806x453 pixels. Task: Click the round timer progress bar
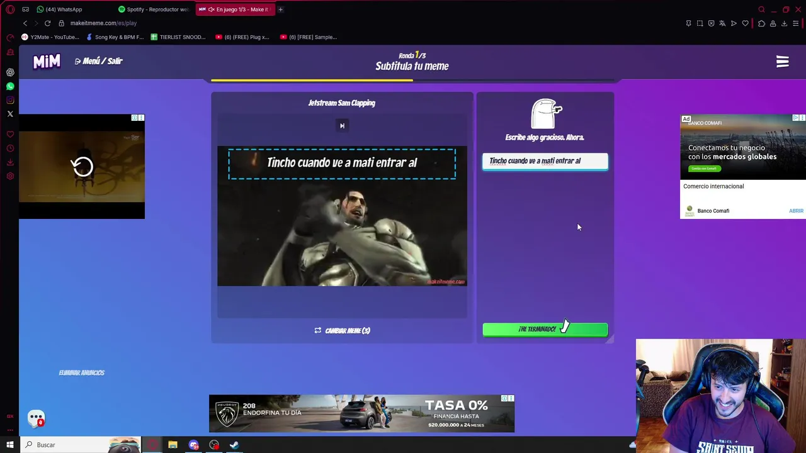click(x=412, y=80)
